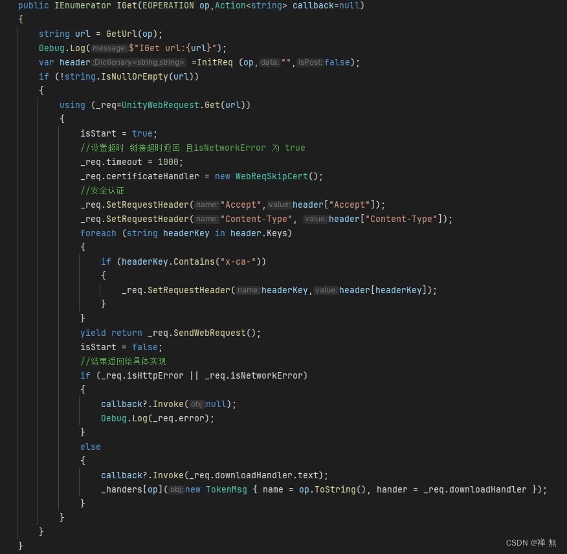
Task: Click the TokenMsg type name
Action: point(227,490)
